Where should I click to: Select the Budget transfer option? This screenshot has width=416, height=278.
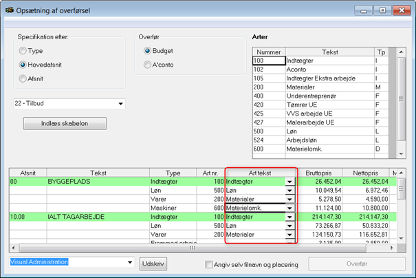(147, 51)
